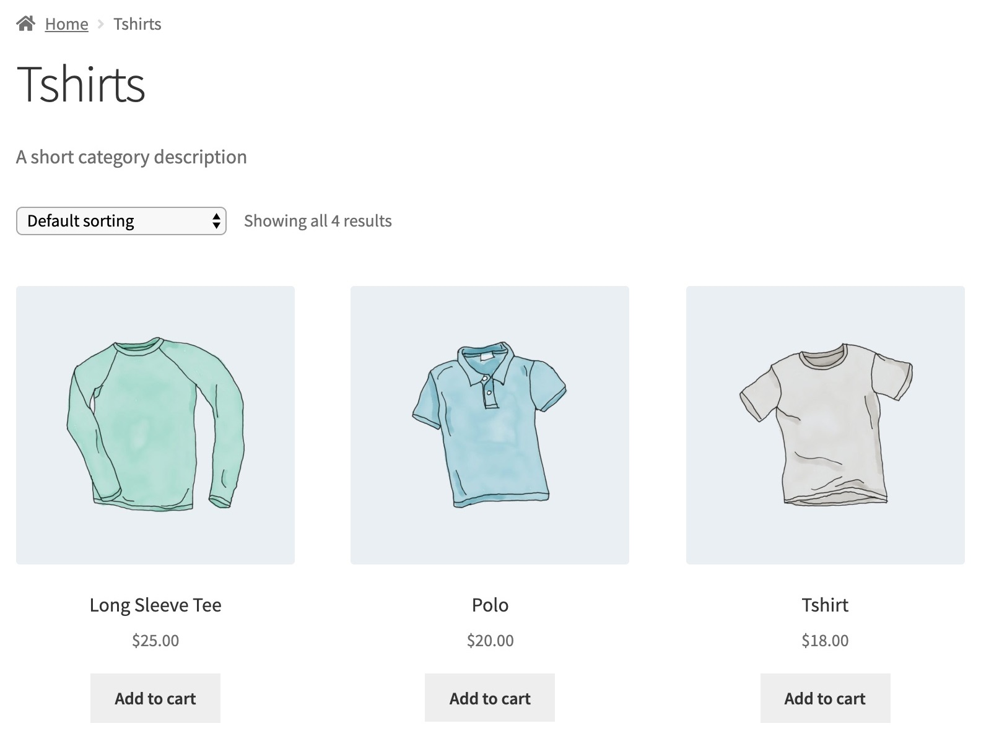The height and width of the screenshot is (744, 981).
Task: Open the blue Polo shirt image
Action: (490, 425)
